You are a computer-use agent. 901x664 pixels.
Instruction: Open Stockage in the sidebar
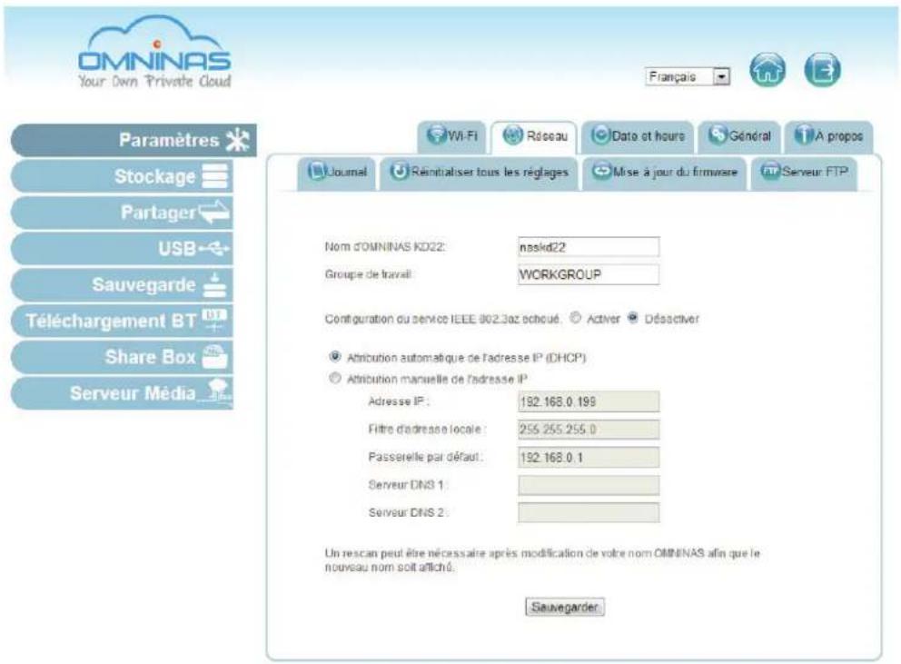[122, 176]
